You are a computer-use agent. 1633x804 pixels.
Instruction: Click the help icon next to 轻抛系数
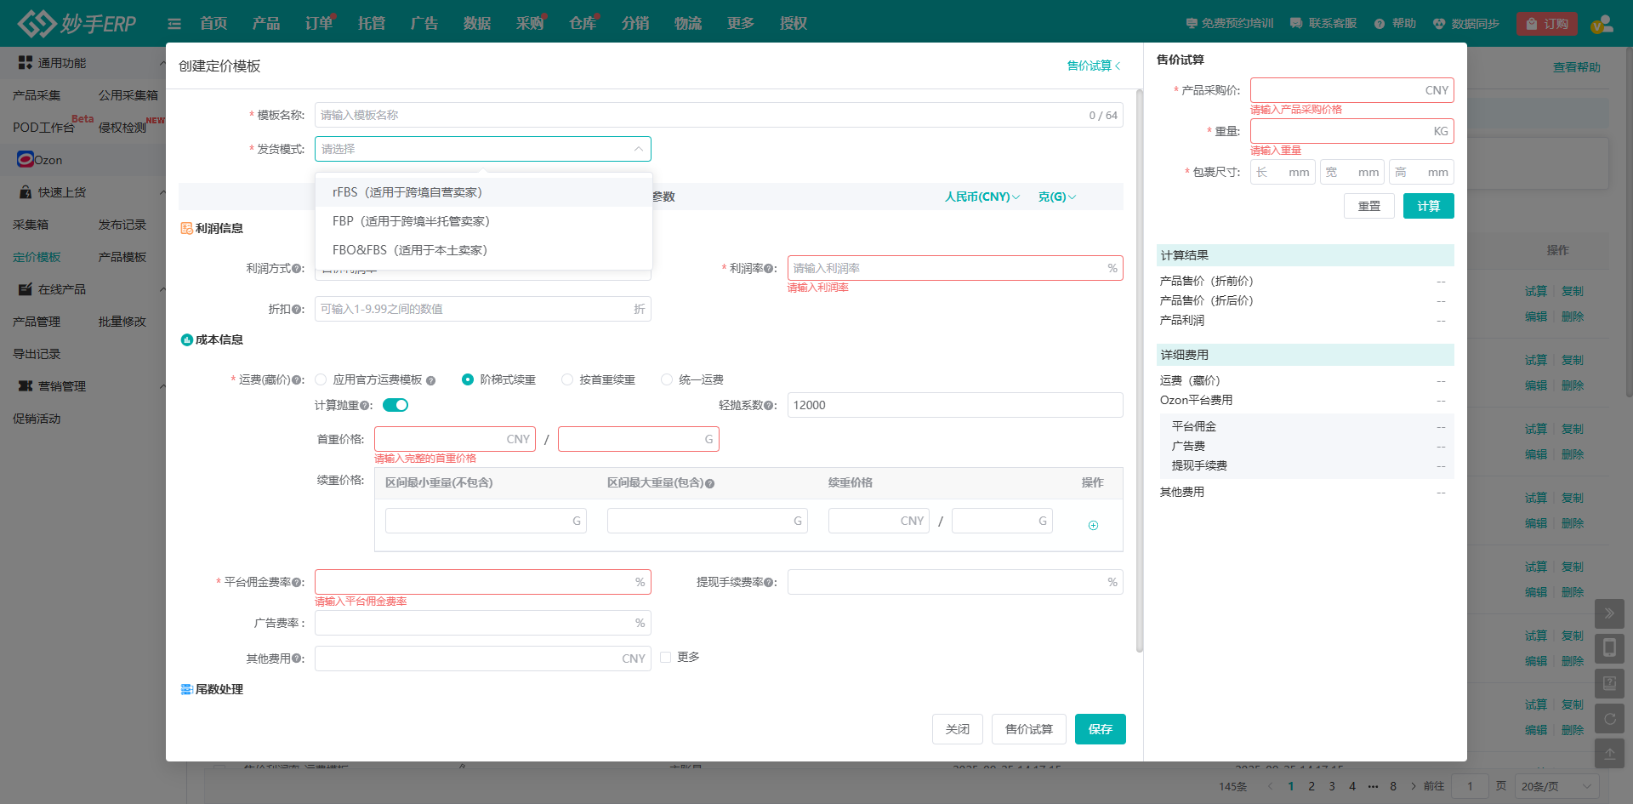point(769,406)
